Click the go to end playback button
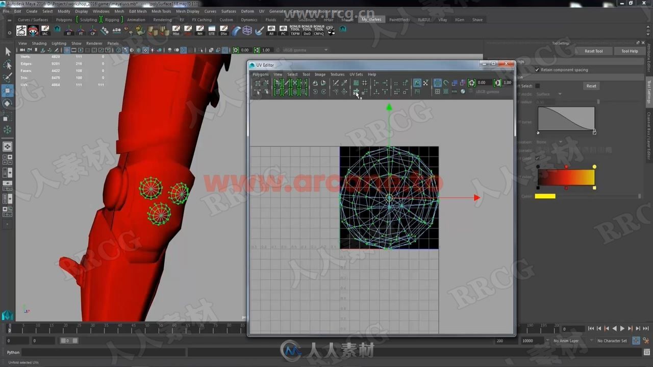The width and height of the screenshot is (653, 367). tap(646, 329)
